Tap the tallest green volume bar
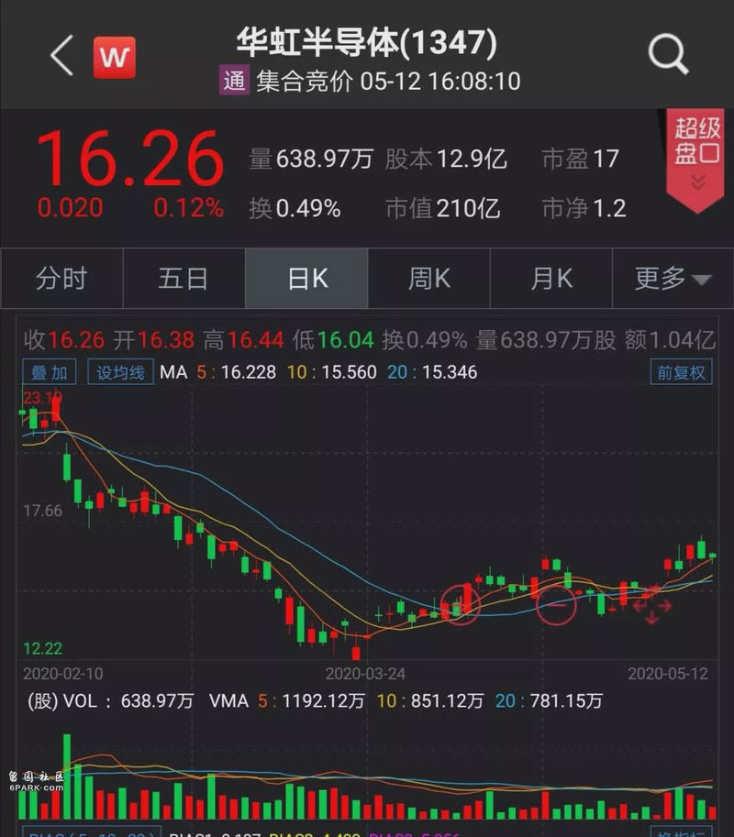Image resolution: width=734 pixels, height=837 pixels. (67, 776)
